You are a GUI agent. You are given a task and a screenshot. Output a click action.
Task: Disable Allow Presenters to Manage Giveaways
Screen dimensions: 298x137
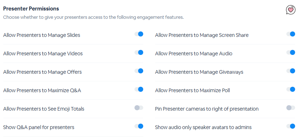pyautogui.click(x=291, y=71)
